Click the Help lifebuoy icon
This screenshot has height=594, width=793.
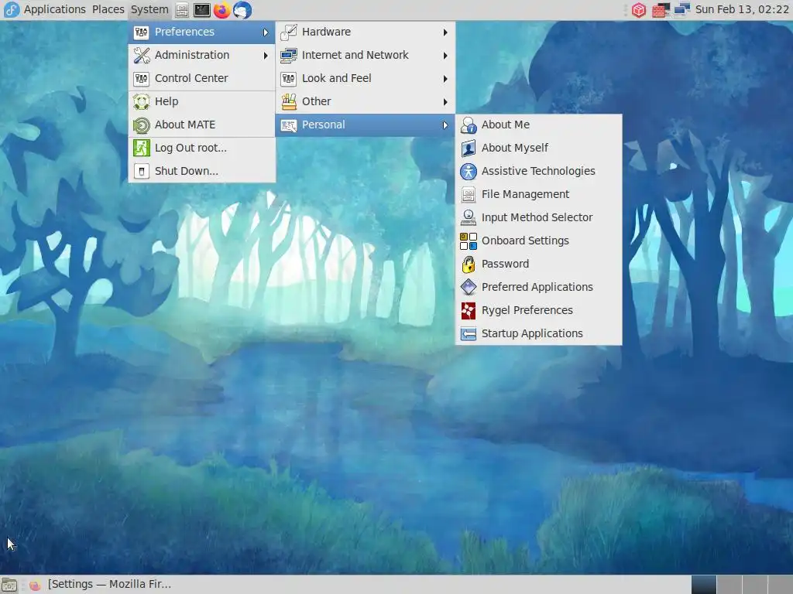(x=142, y=101)
